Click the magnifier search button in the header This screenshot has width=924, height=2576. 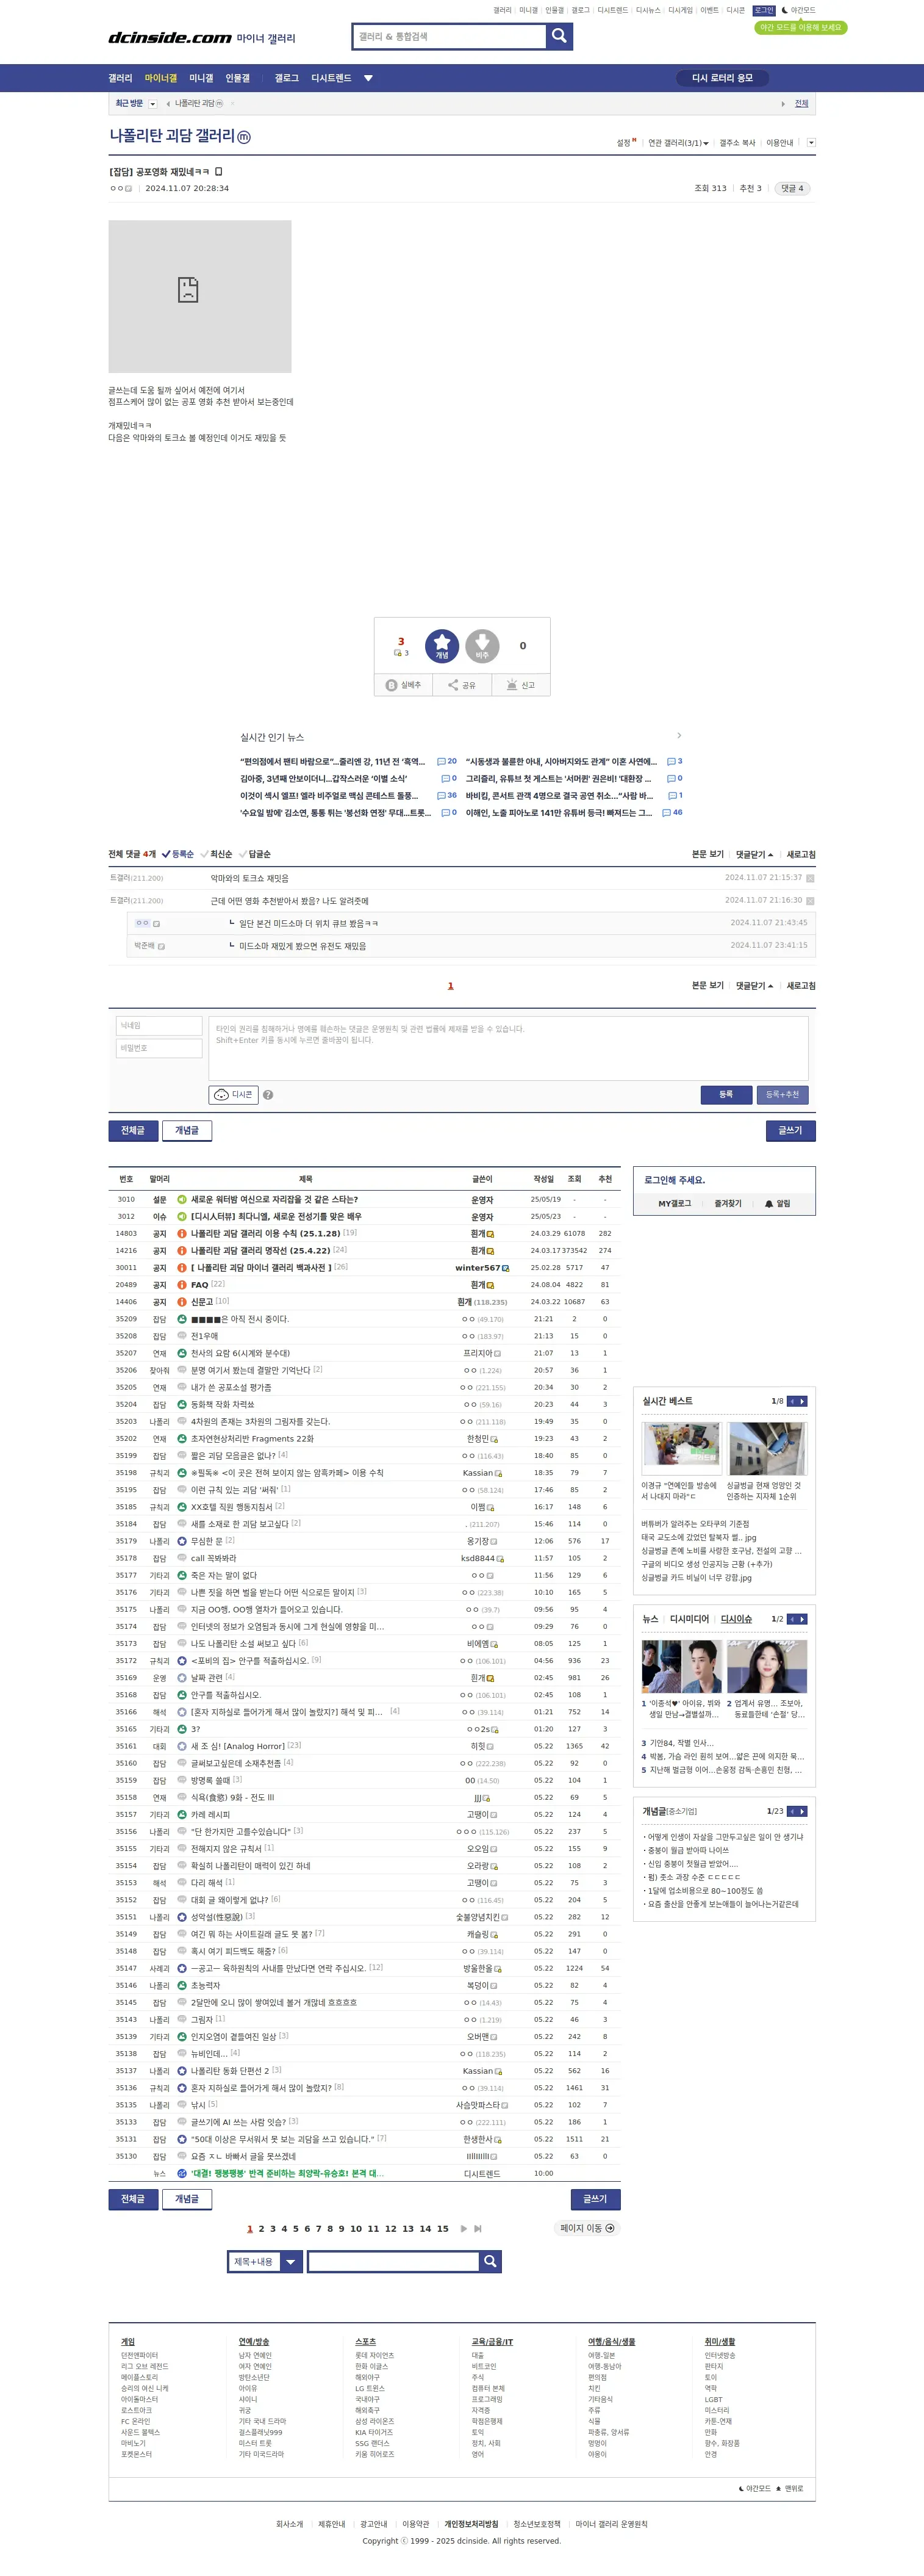[559, 36]
